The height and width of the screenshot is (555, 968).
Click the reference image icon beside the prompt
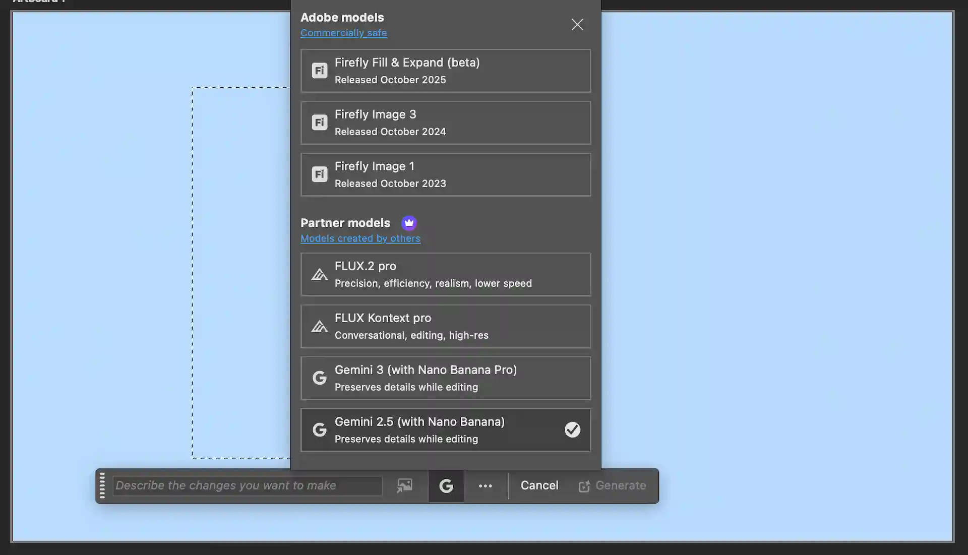(404, 485)
